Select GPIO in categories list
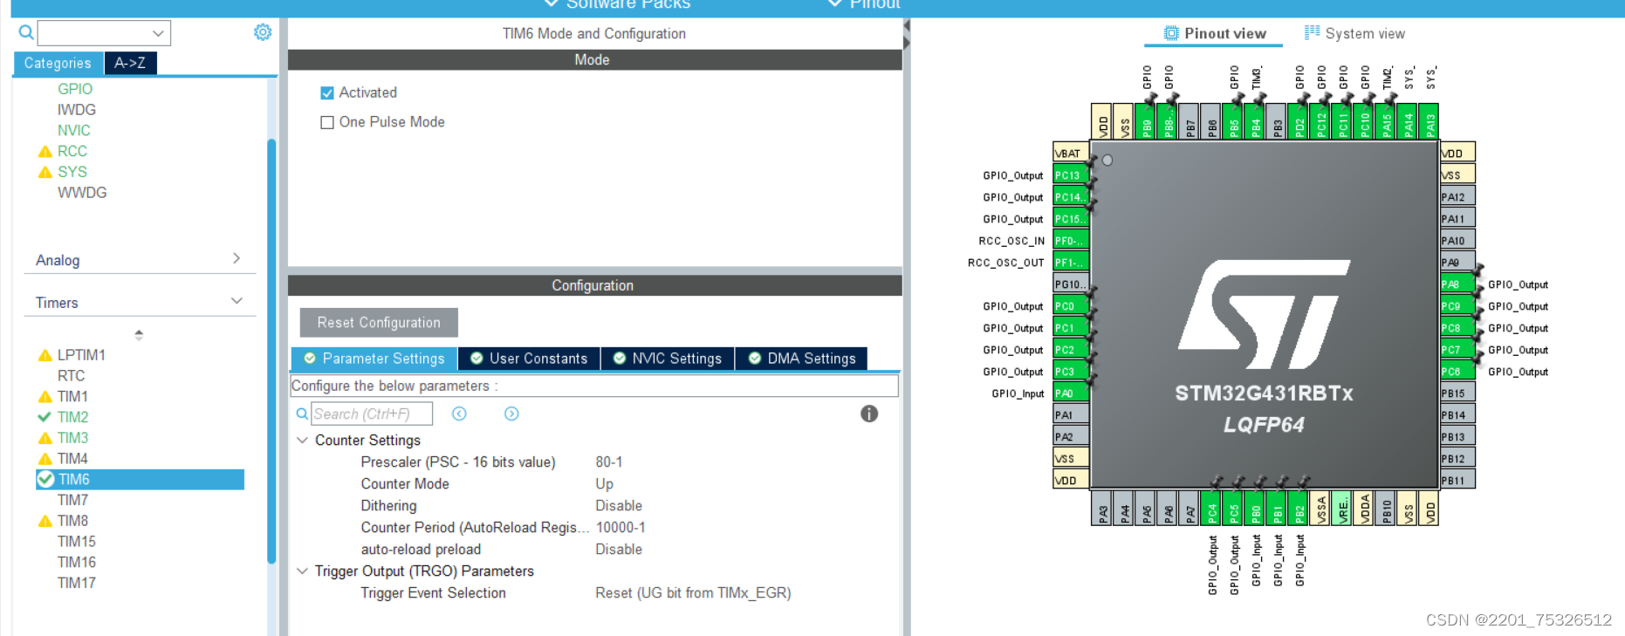 (x=75, y=89)
